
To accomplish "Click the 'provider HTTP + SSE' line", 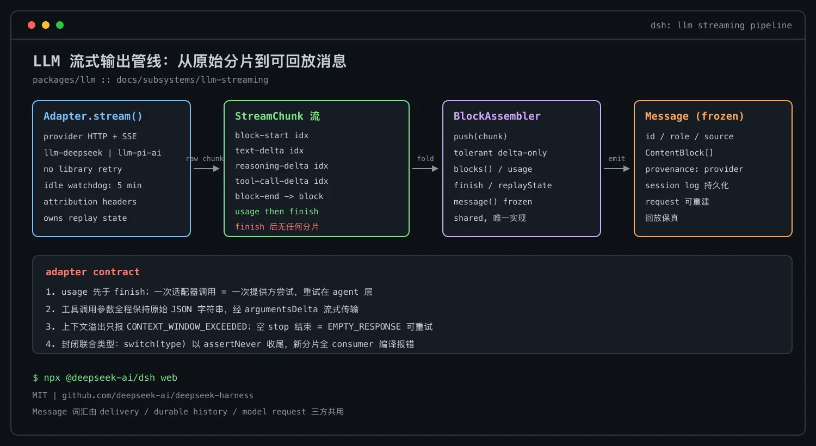I will click(x=90, y=137).
